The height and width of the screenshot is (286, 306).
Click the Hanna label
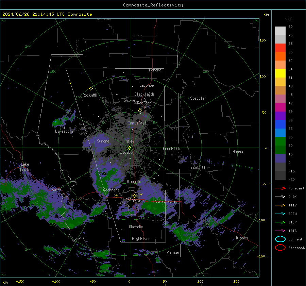tap(238, 152)
